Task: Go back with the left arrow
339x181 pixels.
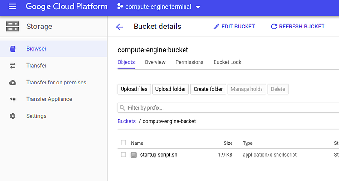Action: click(x=119, y=27)
